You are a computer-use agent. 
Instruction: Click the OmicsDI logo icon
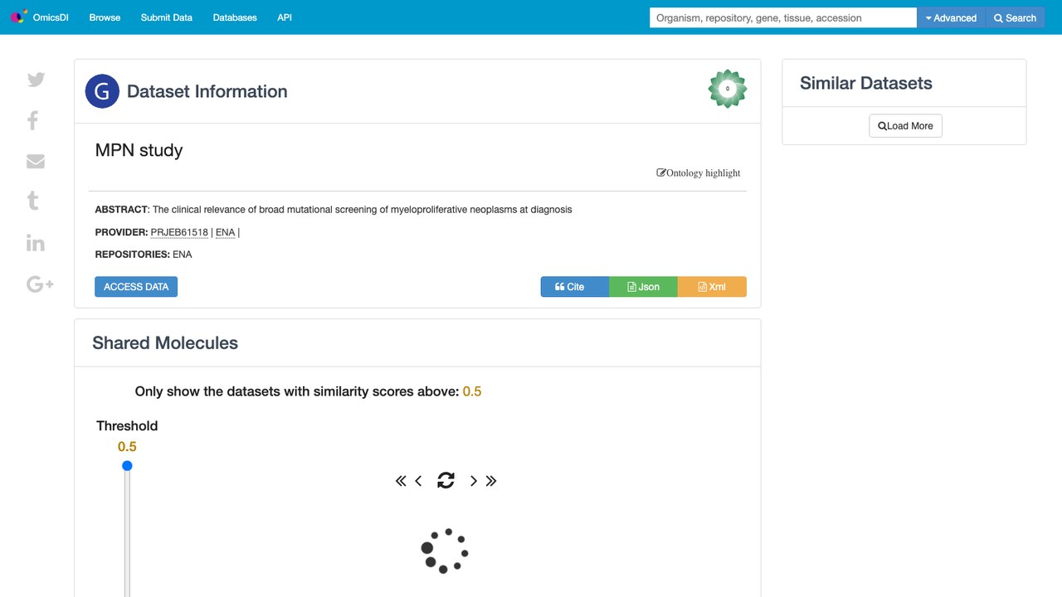[x=18, y=17]
